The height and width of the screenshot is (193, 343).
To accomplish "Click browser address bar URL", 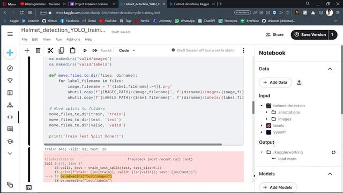I will coord(108,13).
